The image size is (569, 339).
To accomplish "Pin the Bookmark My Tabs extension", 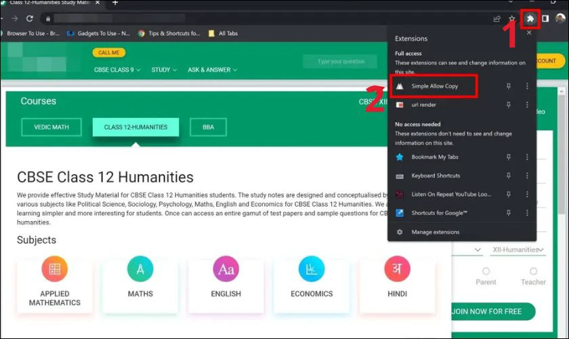I will point(509,157).
